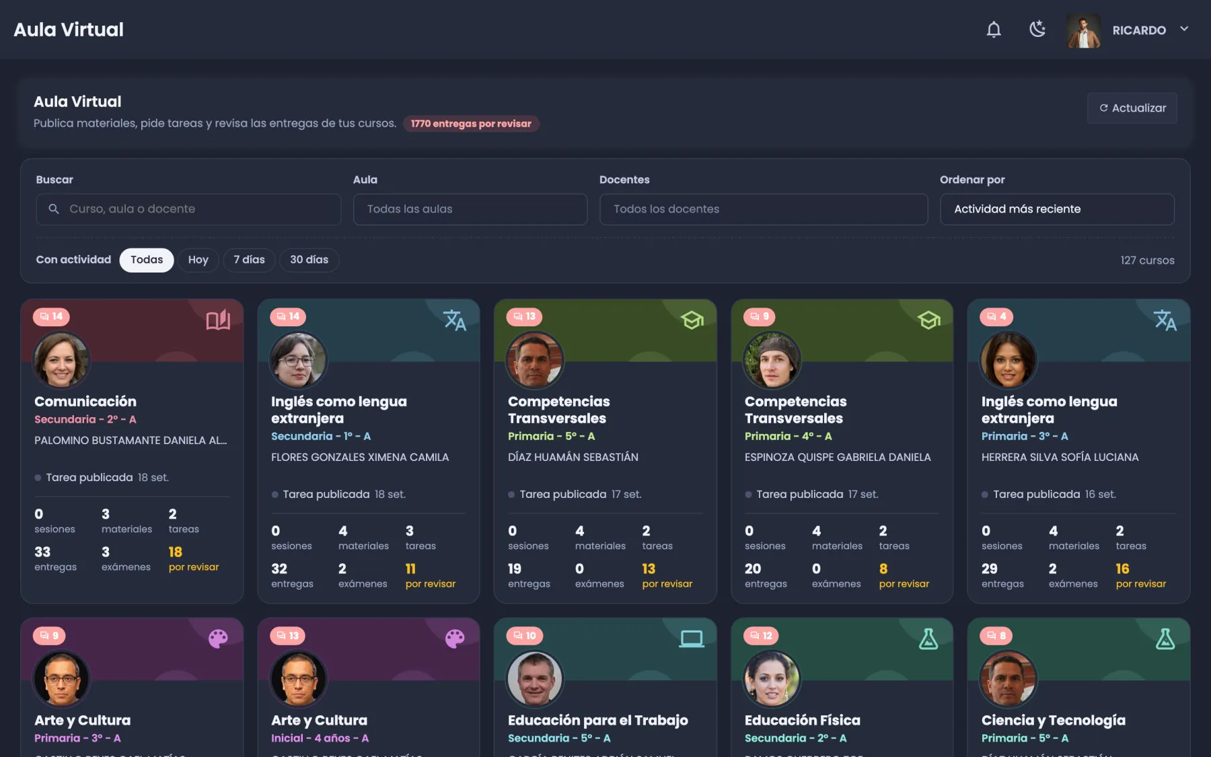
Task: Click the 14 comments badge on Comunicación card
Action: (x=51, y=316)
